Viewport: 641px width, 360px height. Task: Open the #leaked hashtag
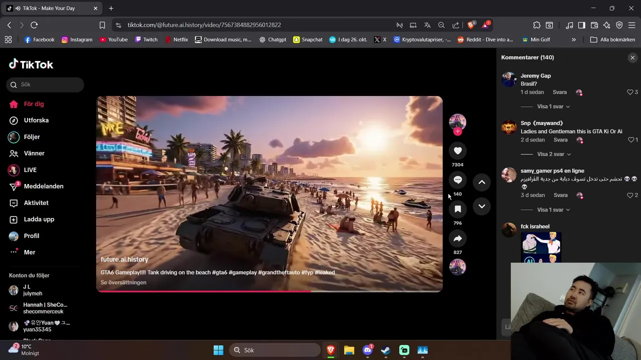coord(325,272)
